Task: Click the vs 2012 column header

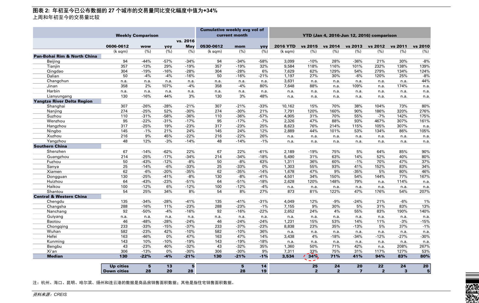Action: [376, 46]
